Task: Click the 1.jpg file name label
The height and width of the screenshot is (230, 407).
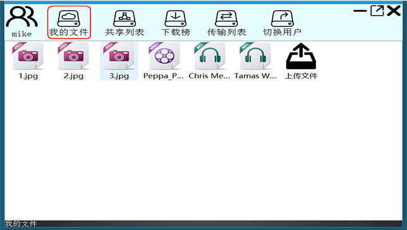Action: [28, 76]
